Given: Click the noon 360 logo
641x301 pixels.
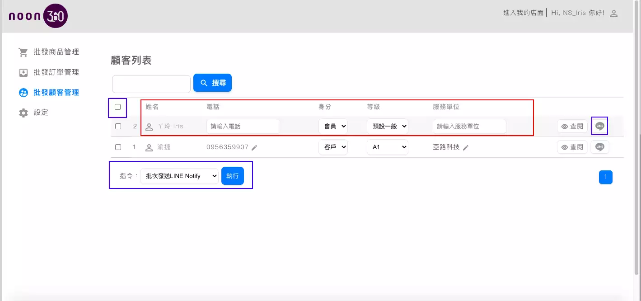Looking at the screenshot, I should [x=38, y=17].
